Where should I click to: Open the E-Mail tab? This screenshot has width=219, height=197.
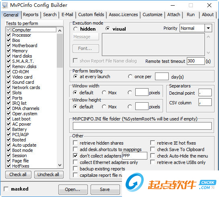67,15
